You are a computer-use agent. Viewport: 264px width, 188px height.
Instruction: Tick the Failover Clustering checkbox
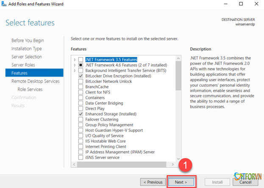pyautogui.click(x=81, y=120)
